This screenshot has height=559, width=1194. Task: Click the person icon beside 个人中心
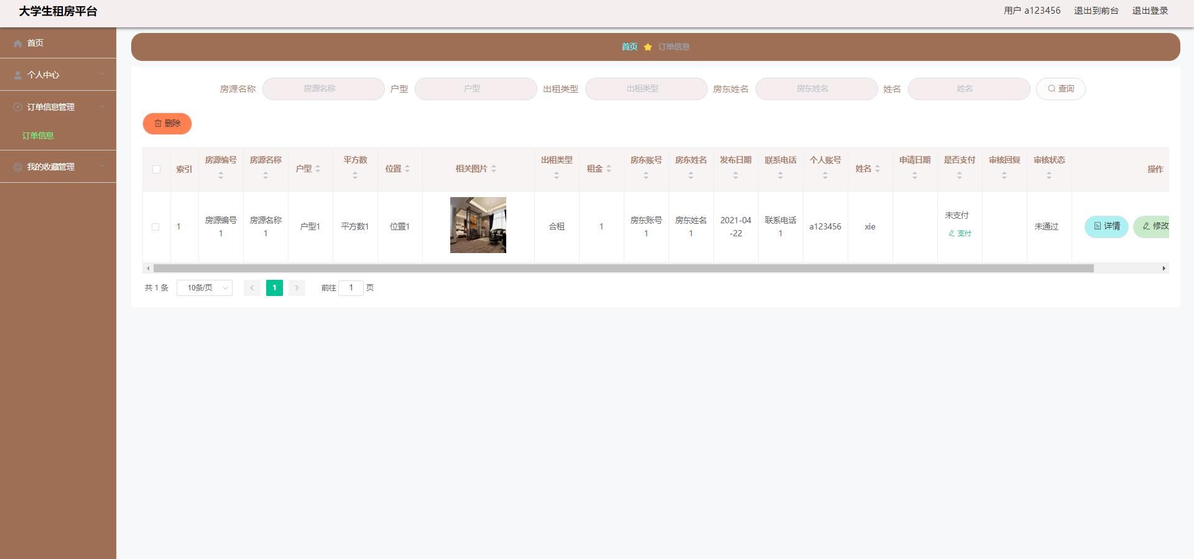click(17, 75)
